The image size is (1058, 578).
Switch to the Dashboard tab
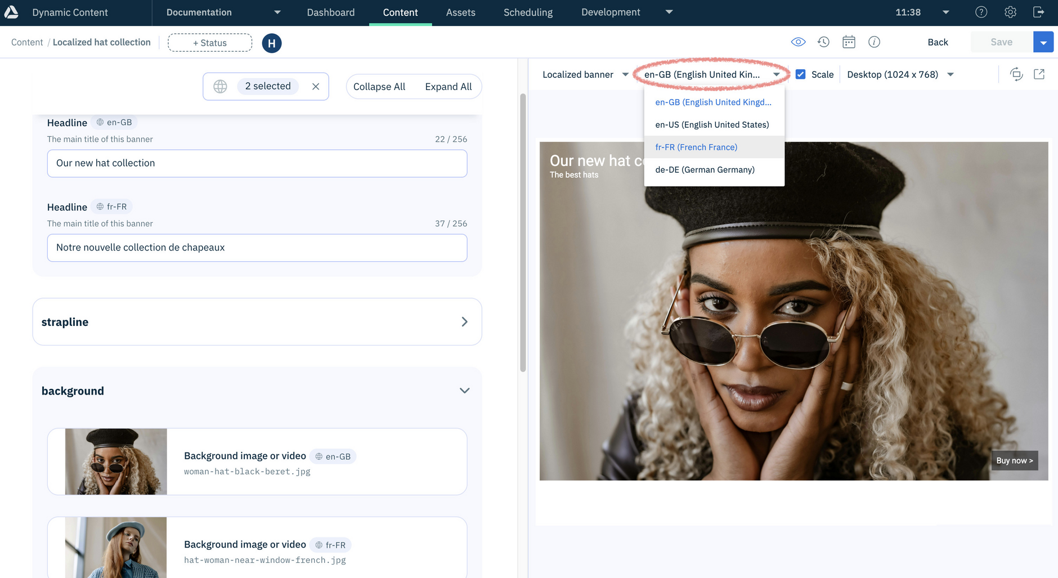point(331,12)
